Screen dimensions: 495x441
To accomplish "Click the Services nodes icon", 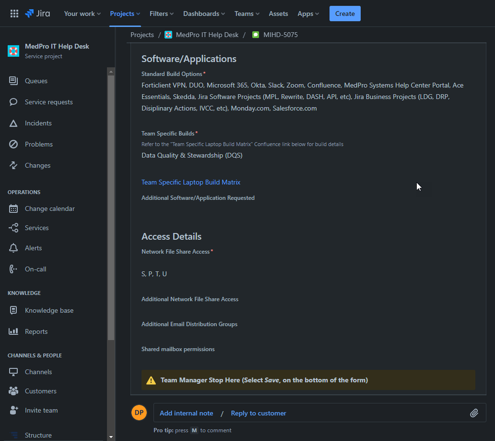I will 13,228.
